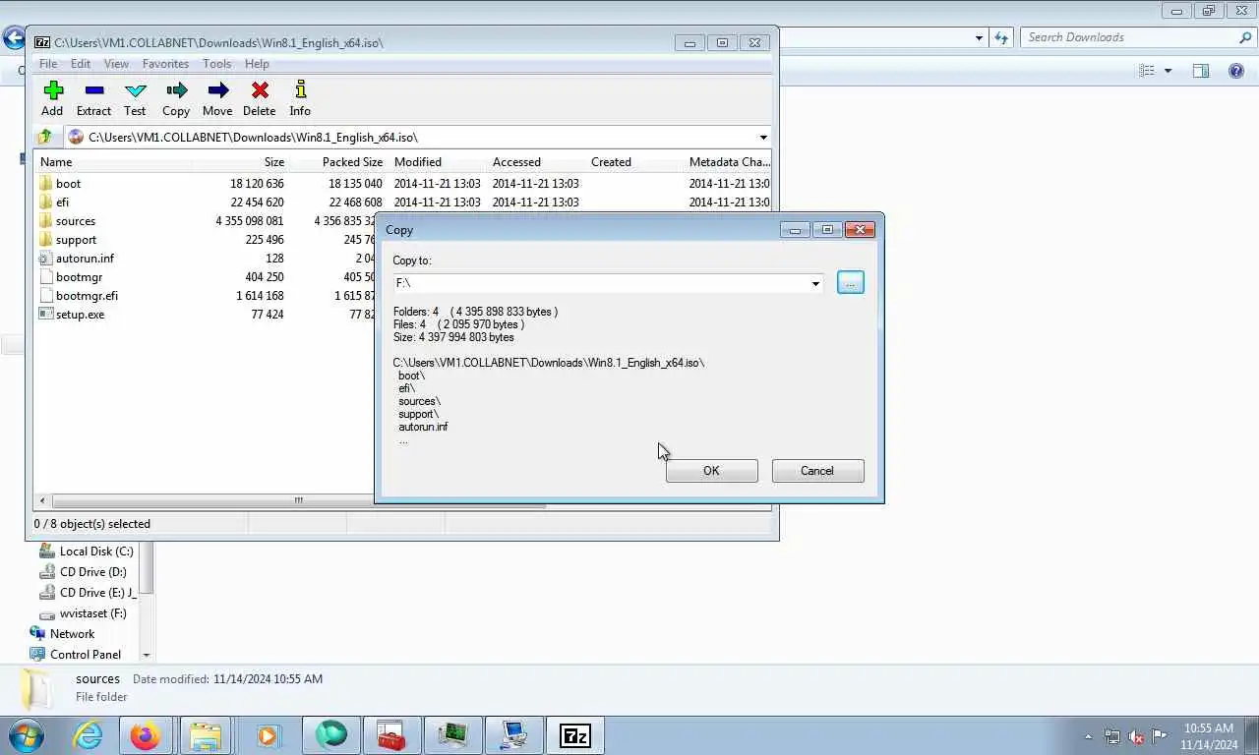Screen dimensions: 1259x755
Task: Click the up-folder icon beside the address bar
Action: (x=44, y=138)
